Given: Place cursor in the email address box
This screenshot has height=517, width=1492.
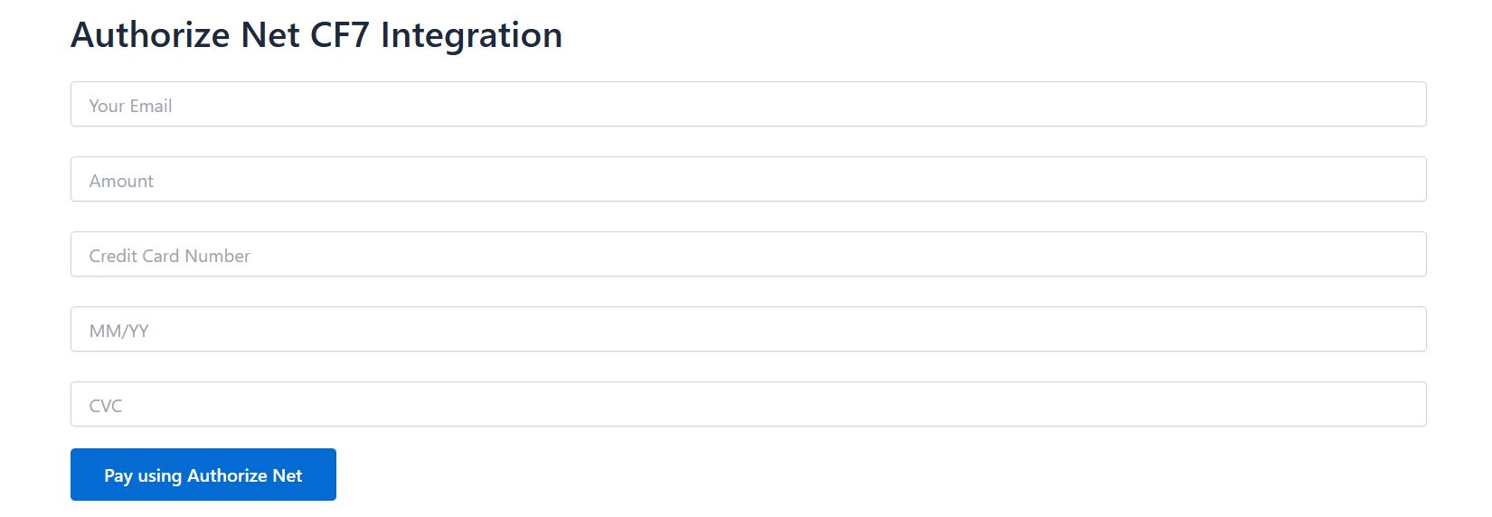Looking at the screenshot, I should (x=749, y=104).
